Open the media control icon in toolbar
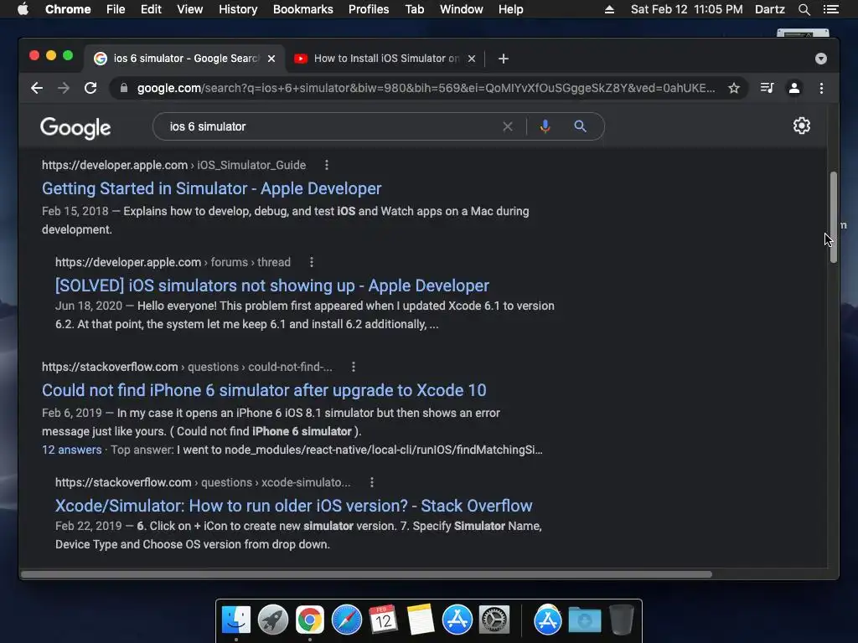 coord(767,88)
